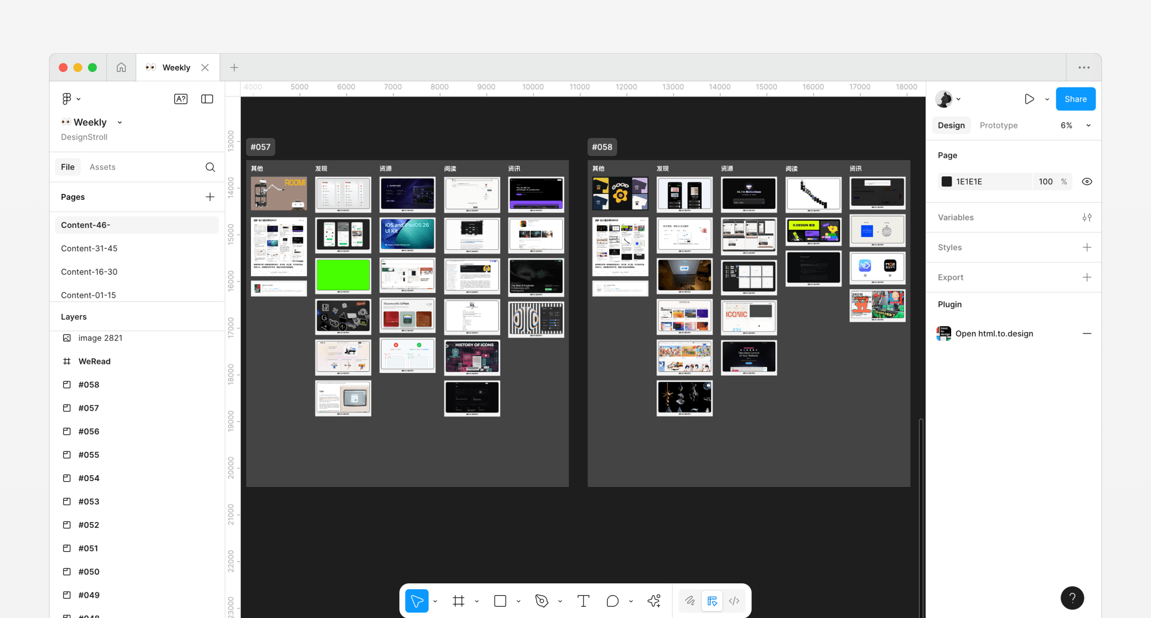Switch to the Prototype tab

pyautogui.click(x=998, y=126)
